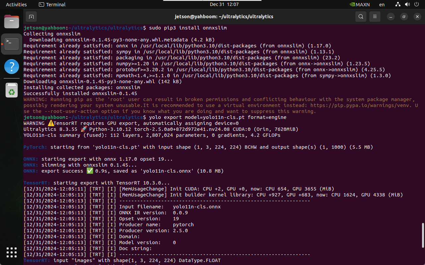Open the Terminal app menu in top bar
Screen dimensions: 425x265
point(52,5)
